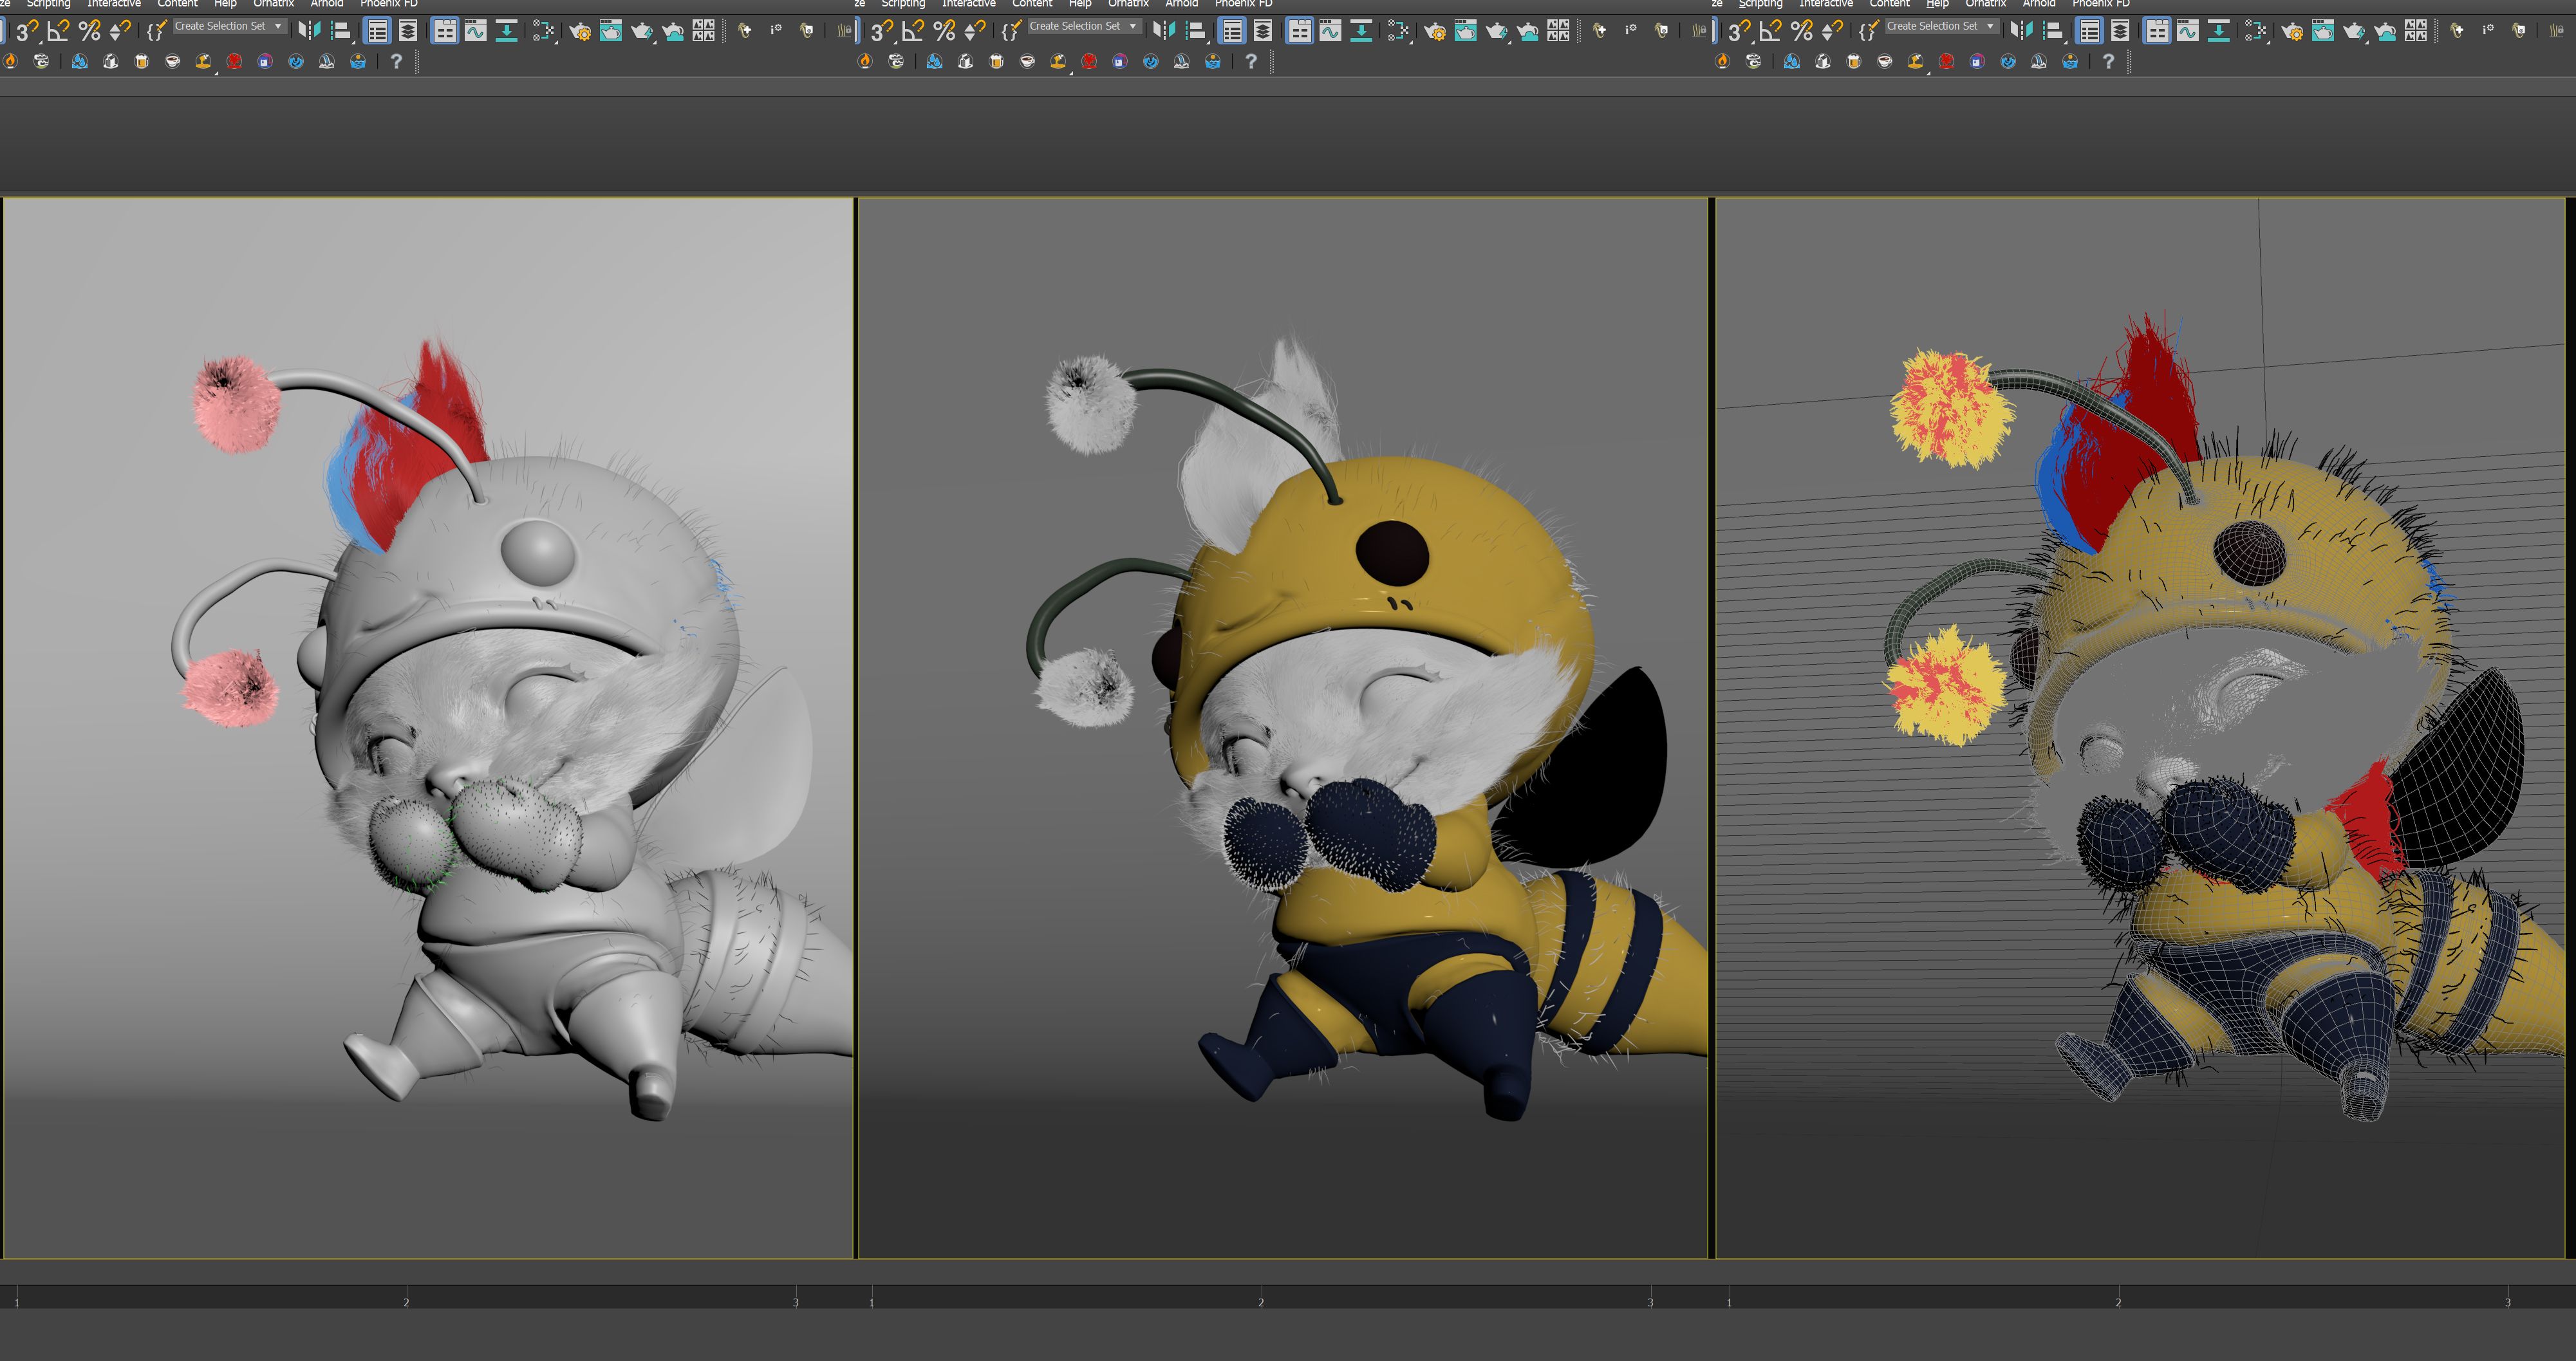Click frame 2 marker on left timeline
The width and height of the screenshot is (2576, 1361).
point(406,1297)
